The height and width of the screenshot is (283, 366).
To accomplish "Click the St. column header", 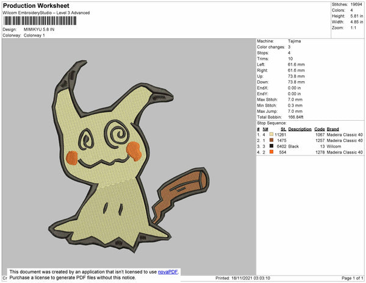I will pos(283,129).
